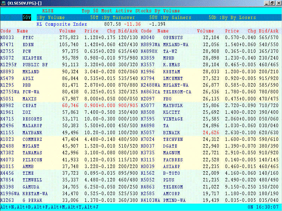Select the MALAKOF stock row
The image size is (282, 211).
pyautogui.click(x=69, y=126)
